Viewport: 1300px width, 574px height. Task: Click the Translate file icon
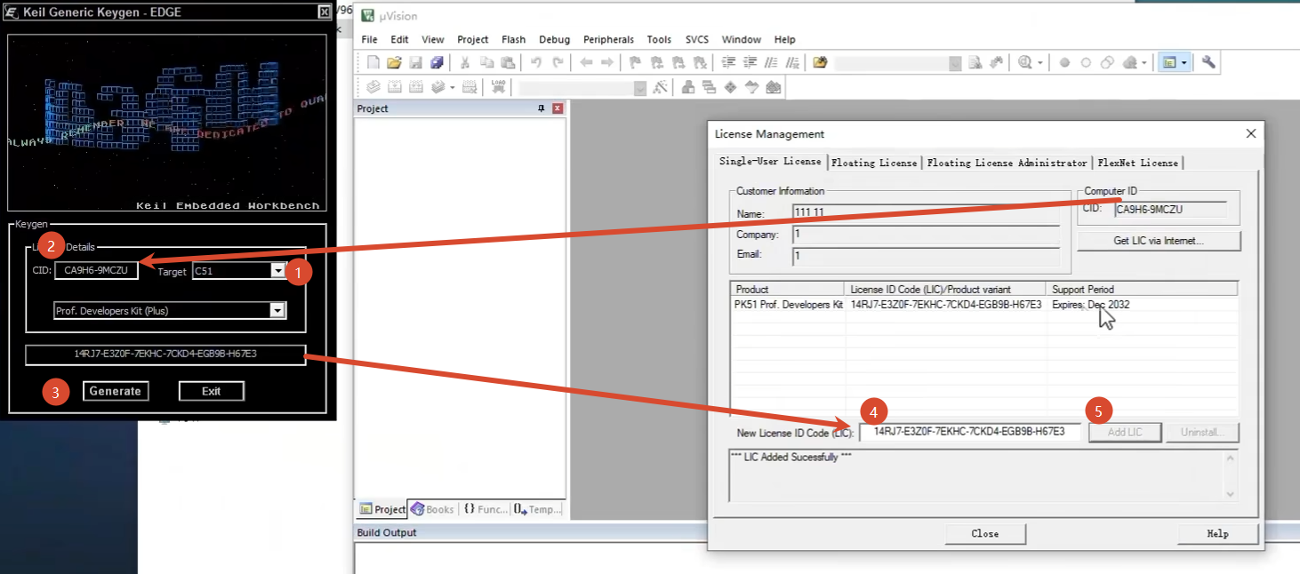pyautogui.click(x=373, y=87)
